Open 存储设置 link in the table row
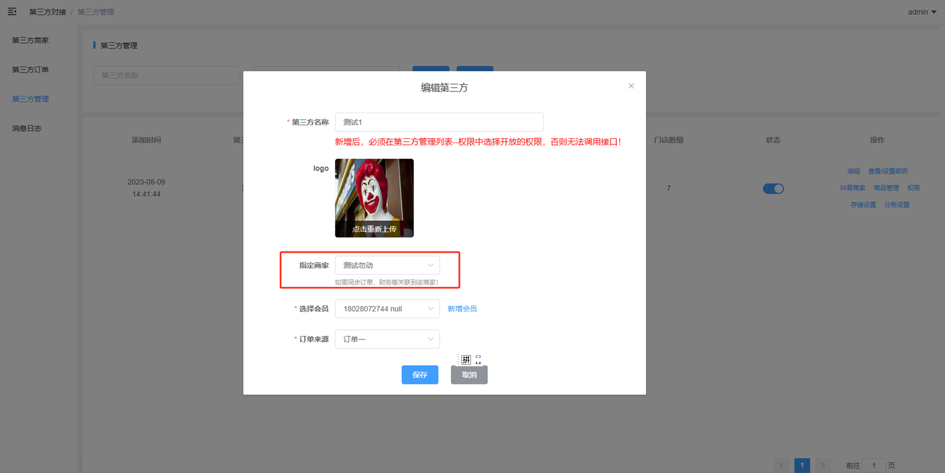The width and height of the screenshot is (945, 473). pos(864,205)
